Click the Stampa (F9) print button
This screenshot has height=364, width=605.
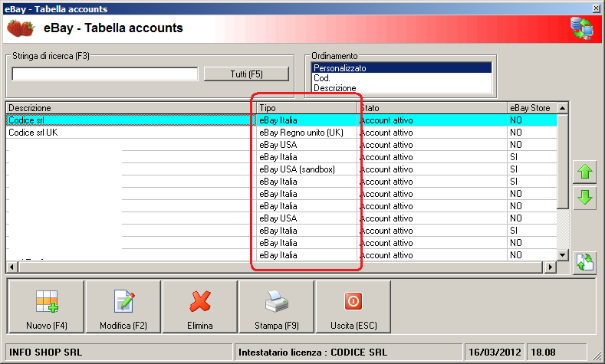point(277,307)
